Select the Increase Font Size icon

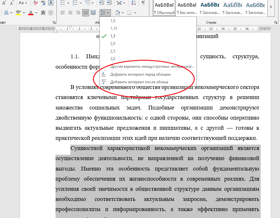point(4,3)
